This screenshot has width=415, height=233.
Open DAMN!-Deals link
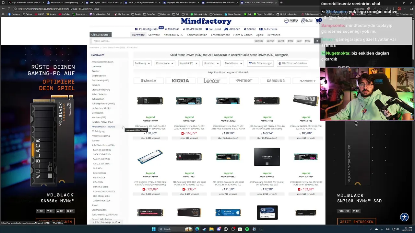point(192,29)
